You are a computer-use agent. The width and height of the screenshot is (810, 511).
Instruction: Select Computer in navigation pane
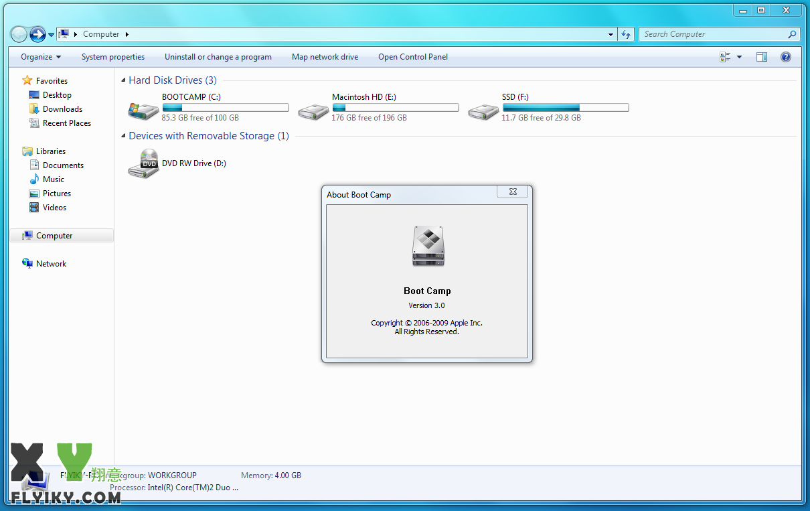click(x=62, y=236)
